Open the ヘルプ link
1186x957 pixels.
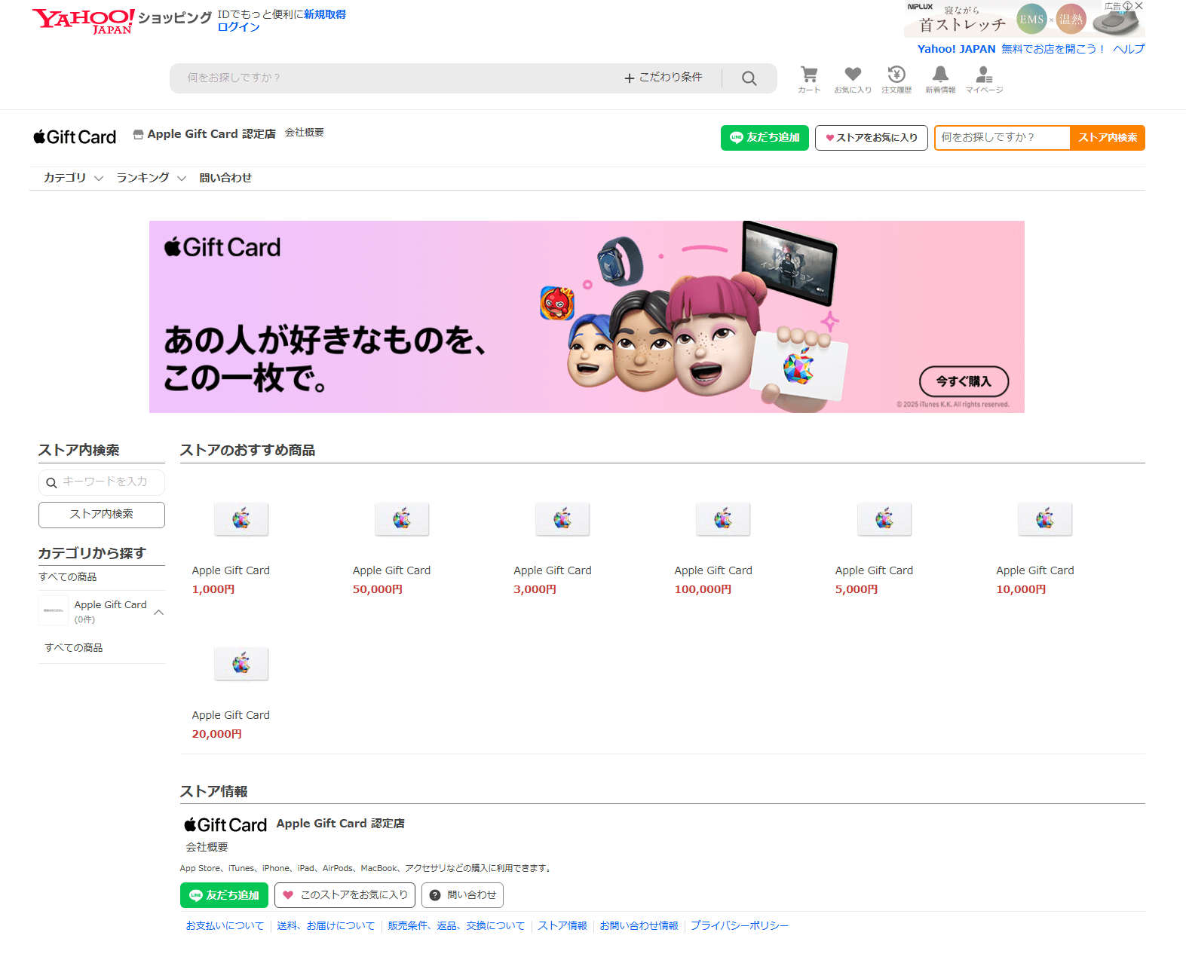[1129, 49]
